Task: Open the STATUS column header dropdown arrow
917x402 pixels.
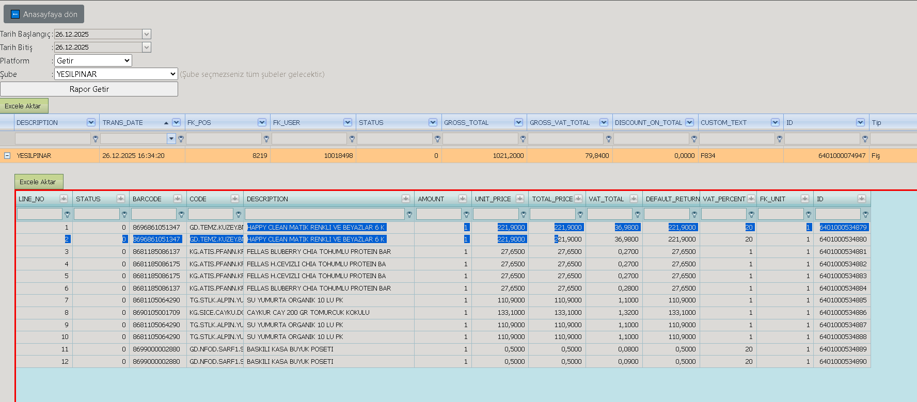Action: point(433,122)
